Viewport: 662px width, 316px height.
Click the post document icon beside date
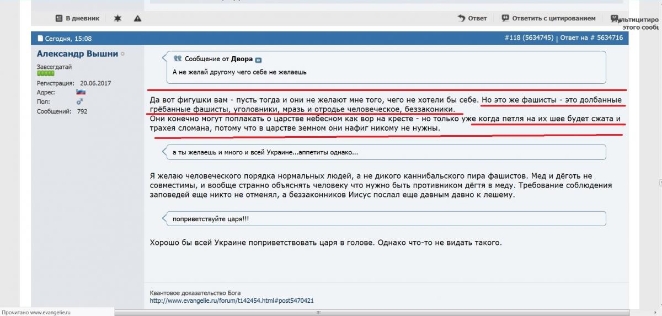[40, 39]
